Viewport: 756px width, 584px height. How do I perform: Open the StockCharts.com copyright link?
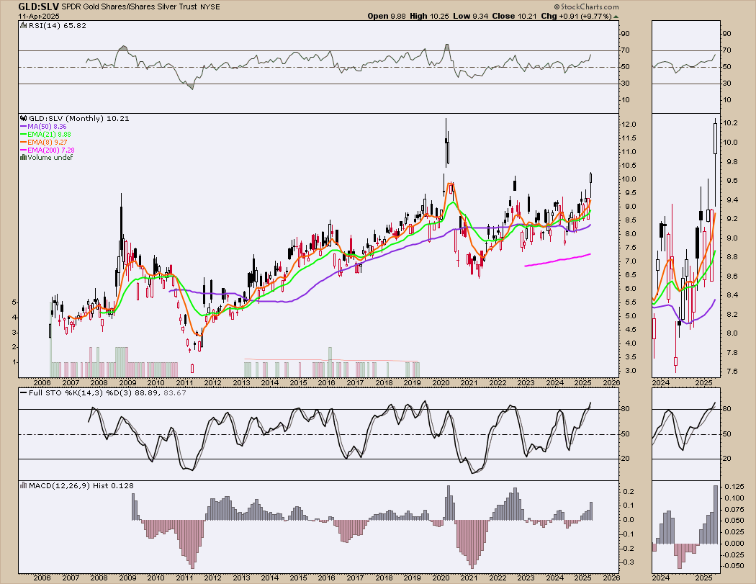pyautogui.click(x=586, y=6)
